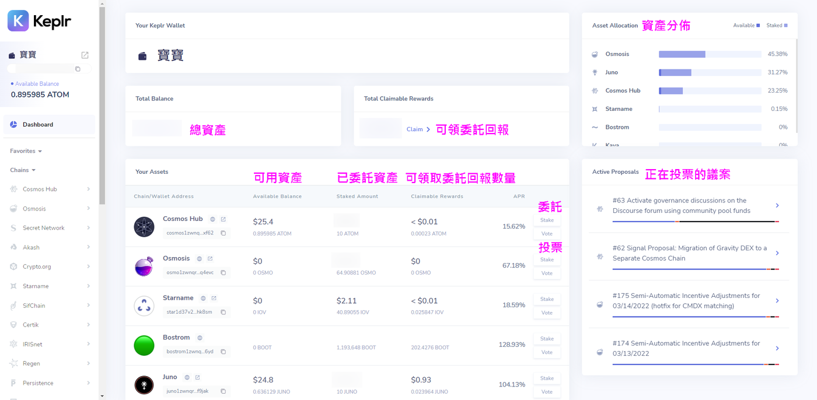Expand Akash chain chevron in sidebar
The image size is (817, 400).
pyautogui.click(x=88, y=247)
